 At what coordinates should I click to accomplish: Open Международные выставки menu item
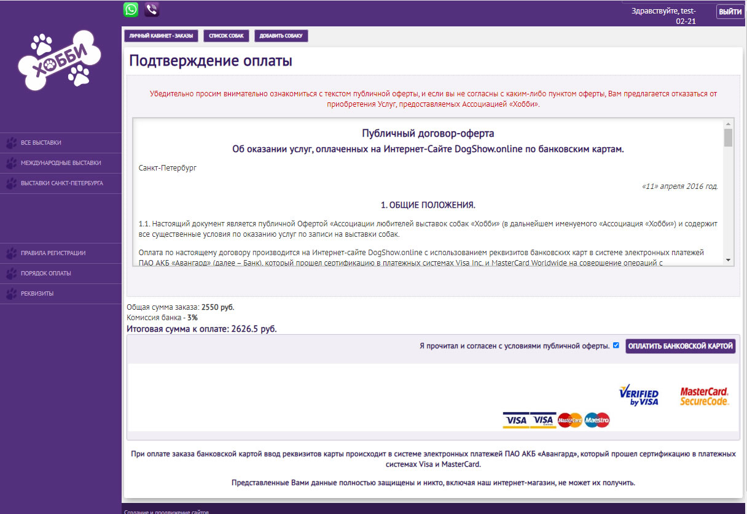[61, 163]
